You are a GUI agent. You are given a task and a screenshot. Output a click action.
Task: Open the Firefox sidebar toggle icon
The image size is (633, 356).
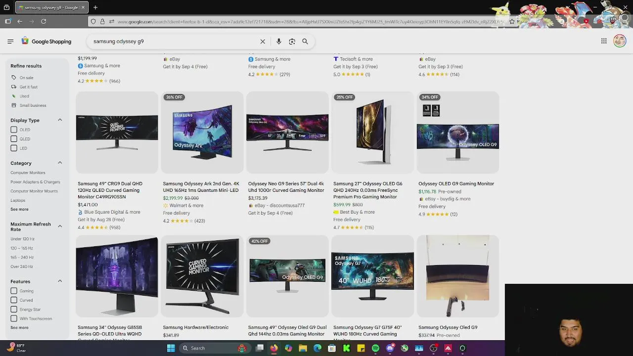(8, 21)
